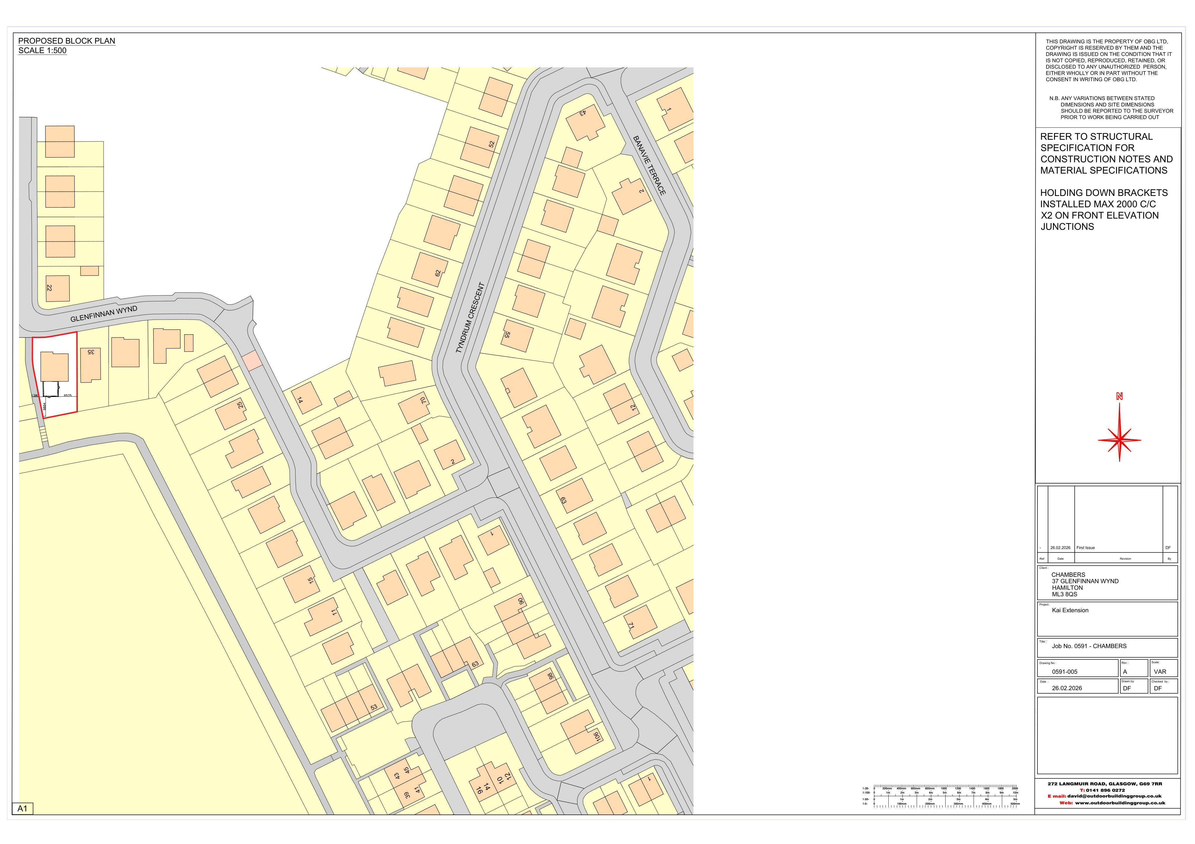This screenshot has height=844, width=1195.
Task: Click the N.B. site dimensions note
Action: coord(1111,108)
